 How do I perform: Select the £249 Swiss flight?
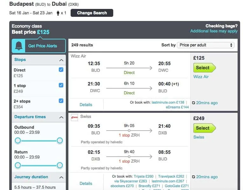click(204, 128)
